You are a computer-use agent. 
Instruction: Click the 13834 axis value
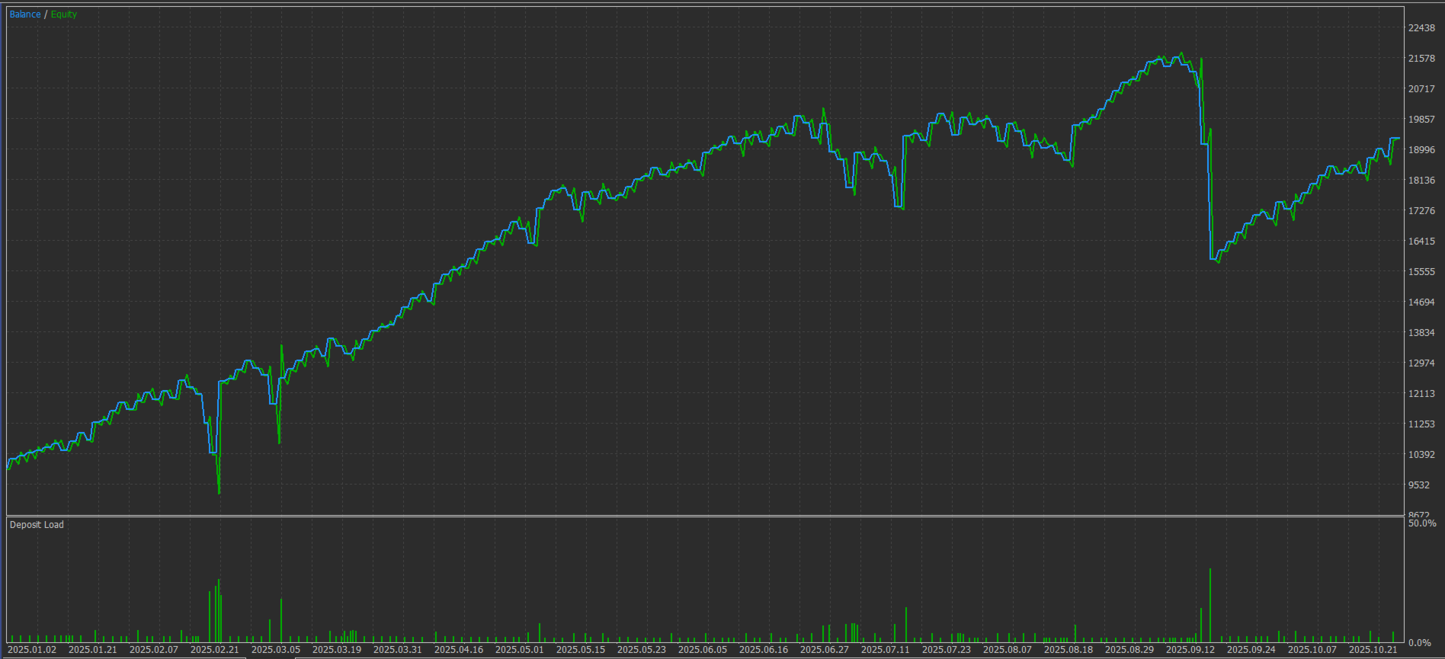click(1421, 333)
